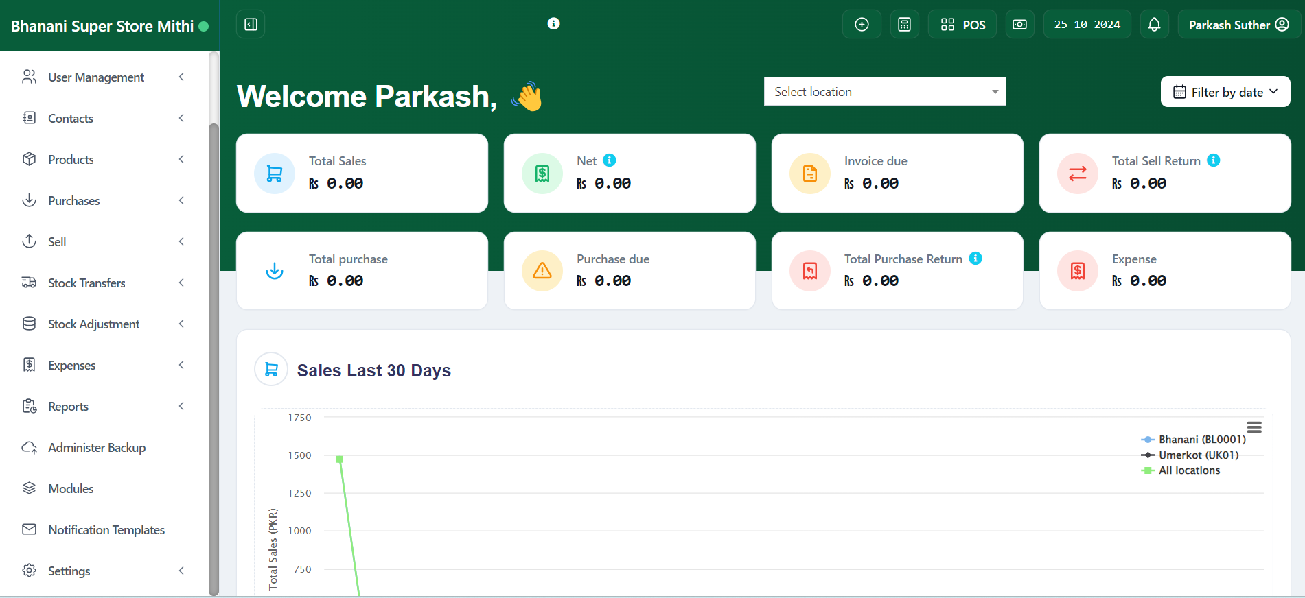Click the cash register money icon
The image size is (1305, 598).
pyautogui.click(x=1019, y=25)
